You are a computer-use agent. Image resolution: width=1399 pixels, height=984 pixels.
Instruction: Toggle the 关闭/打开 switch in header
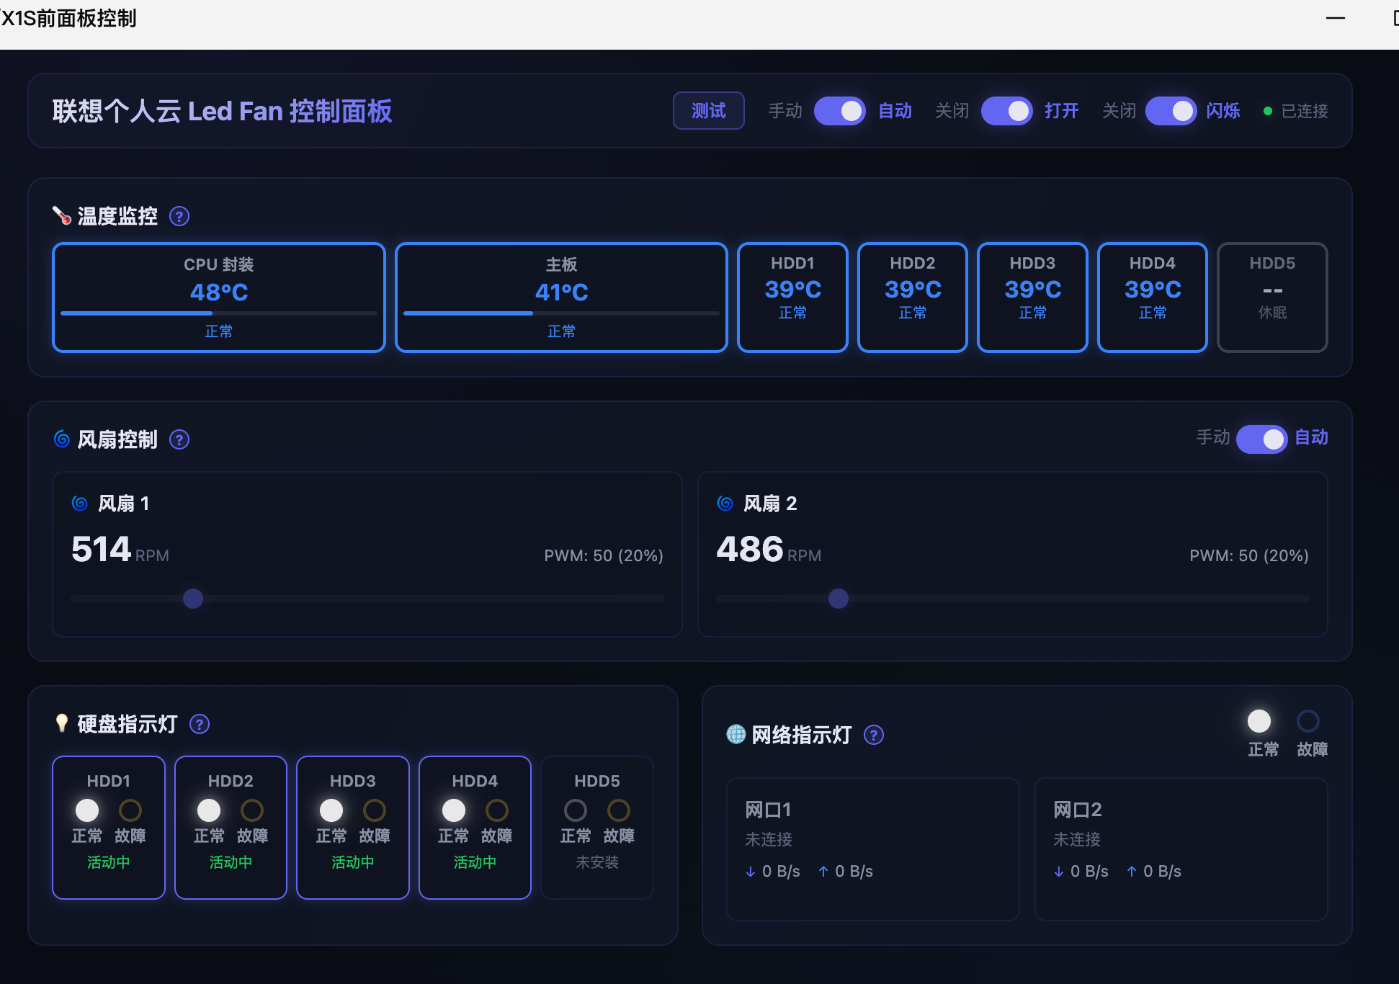click(1006, 111)
